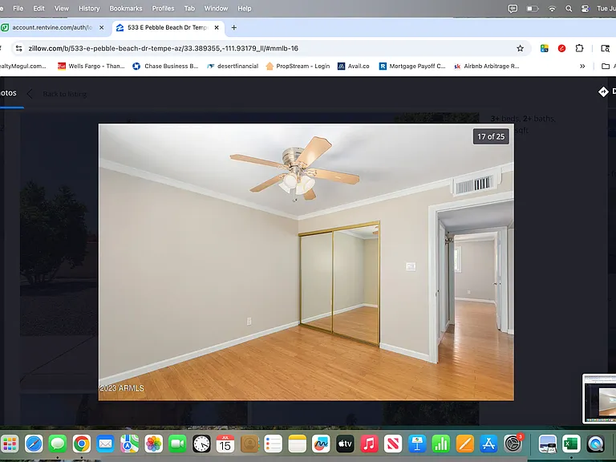Select the Photos tab on Zillow
This screenshot has height=462, width=616.
[9, 93]
